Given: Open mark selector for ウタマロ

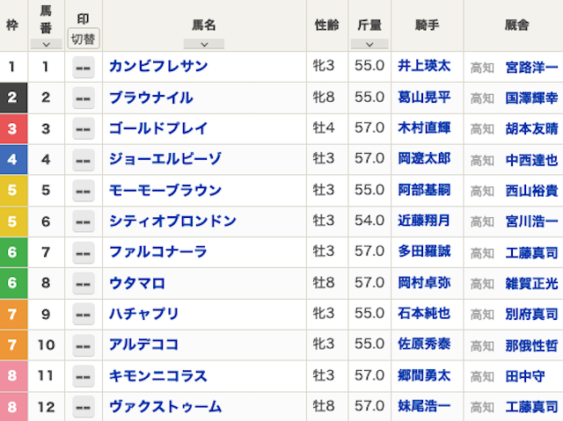Looking at the screenshot, I should [84, 283].
